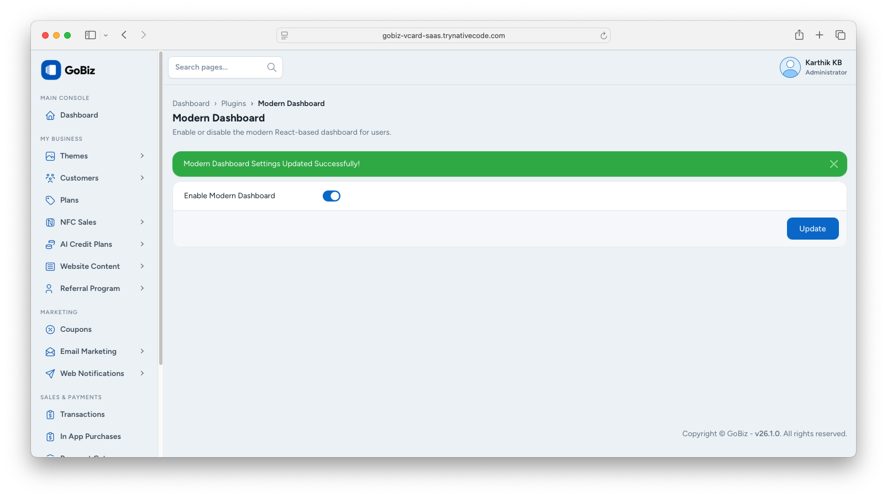Image resolution: width=887 pixels, height=498 pixels.
Task: Expand the Customers submenu chevron
Action: [142, 178]
